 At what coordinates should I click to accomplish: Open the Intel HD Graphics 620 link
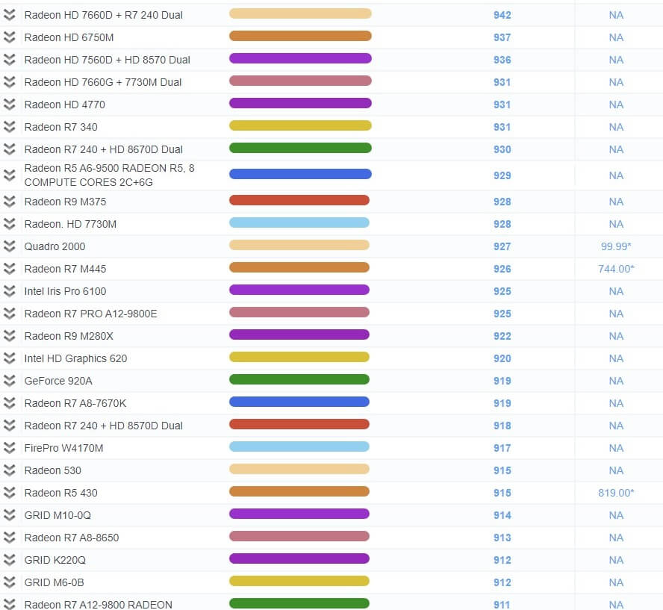point(75,358)
